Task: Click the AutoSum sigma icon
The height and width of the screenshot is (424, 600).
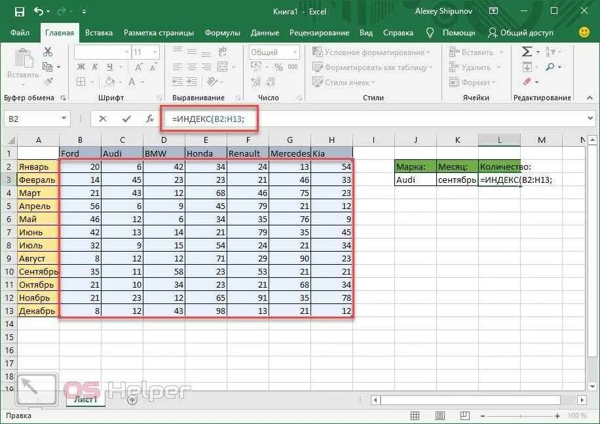Action: [x=527, y=51]
